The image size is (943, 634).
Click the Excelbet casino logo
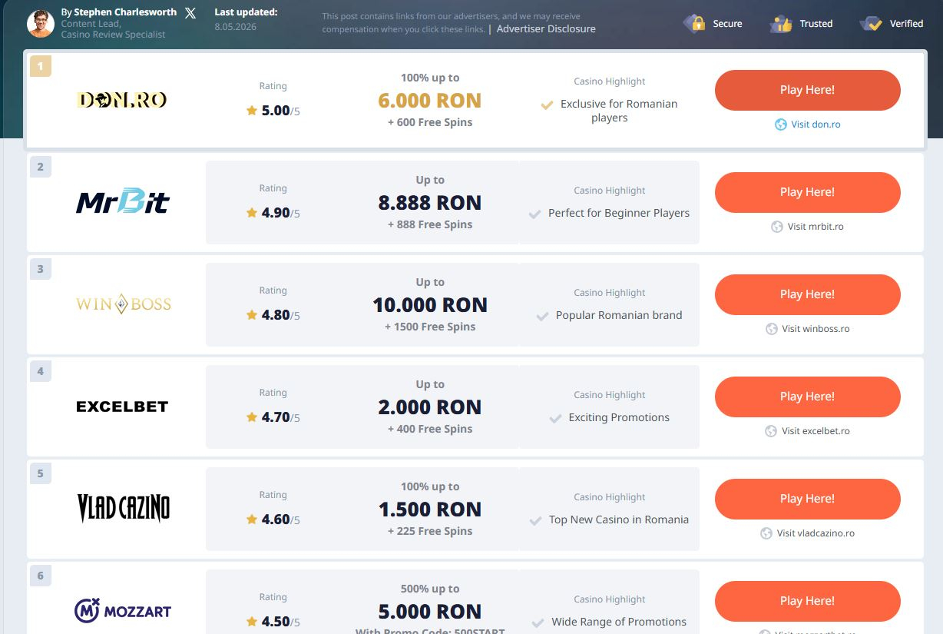(x=122, y=407)
